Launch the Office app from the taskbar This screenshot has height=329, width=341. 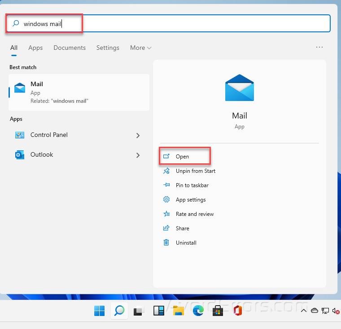[238, 311]
